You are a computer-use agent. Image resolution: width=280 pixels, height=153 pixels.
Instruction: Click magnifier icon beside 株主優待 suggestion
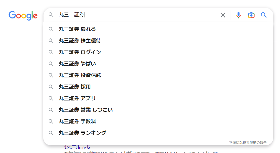pos(51,41)
